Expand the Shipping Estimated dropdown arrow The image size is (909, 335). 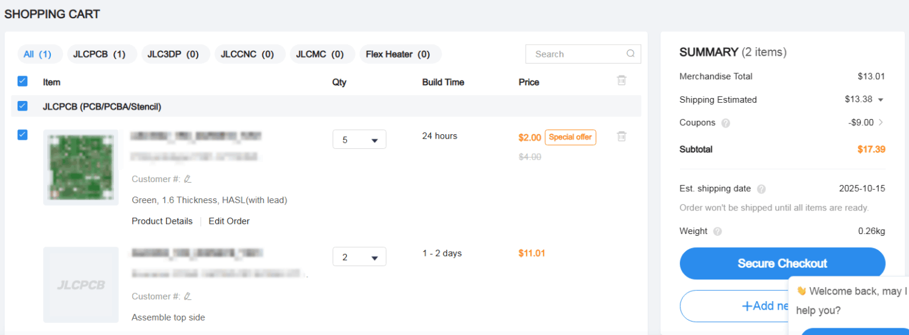pyautogui.click(x=881, y=100)
